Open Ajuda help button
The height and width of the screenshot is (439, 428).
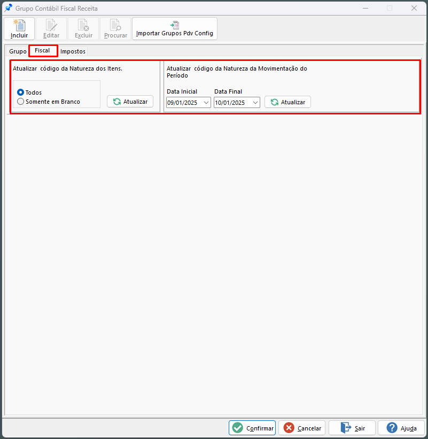tap(401, 428)
